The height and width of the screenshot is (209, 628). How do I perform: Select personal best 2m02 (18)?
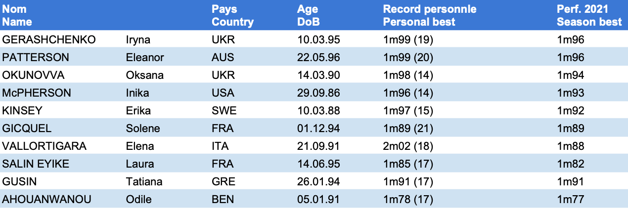tap(408, 146)
